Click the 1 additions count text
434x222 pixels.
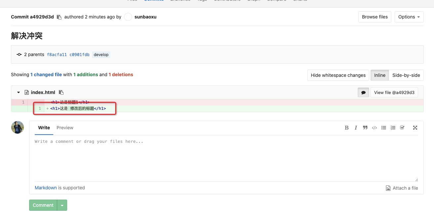point(86,75)
